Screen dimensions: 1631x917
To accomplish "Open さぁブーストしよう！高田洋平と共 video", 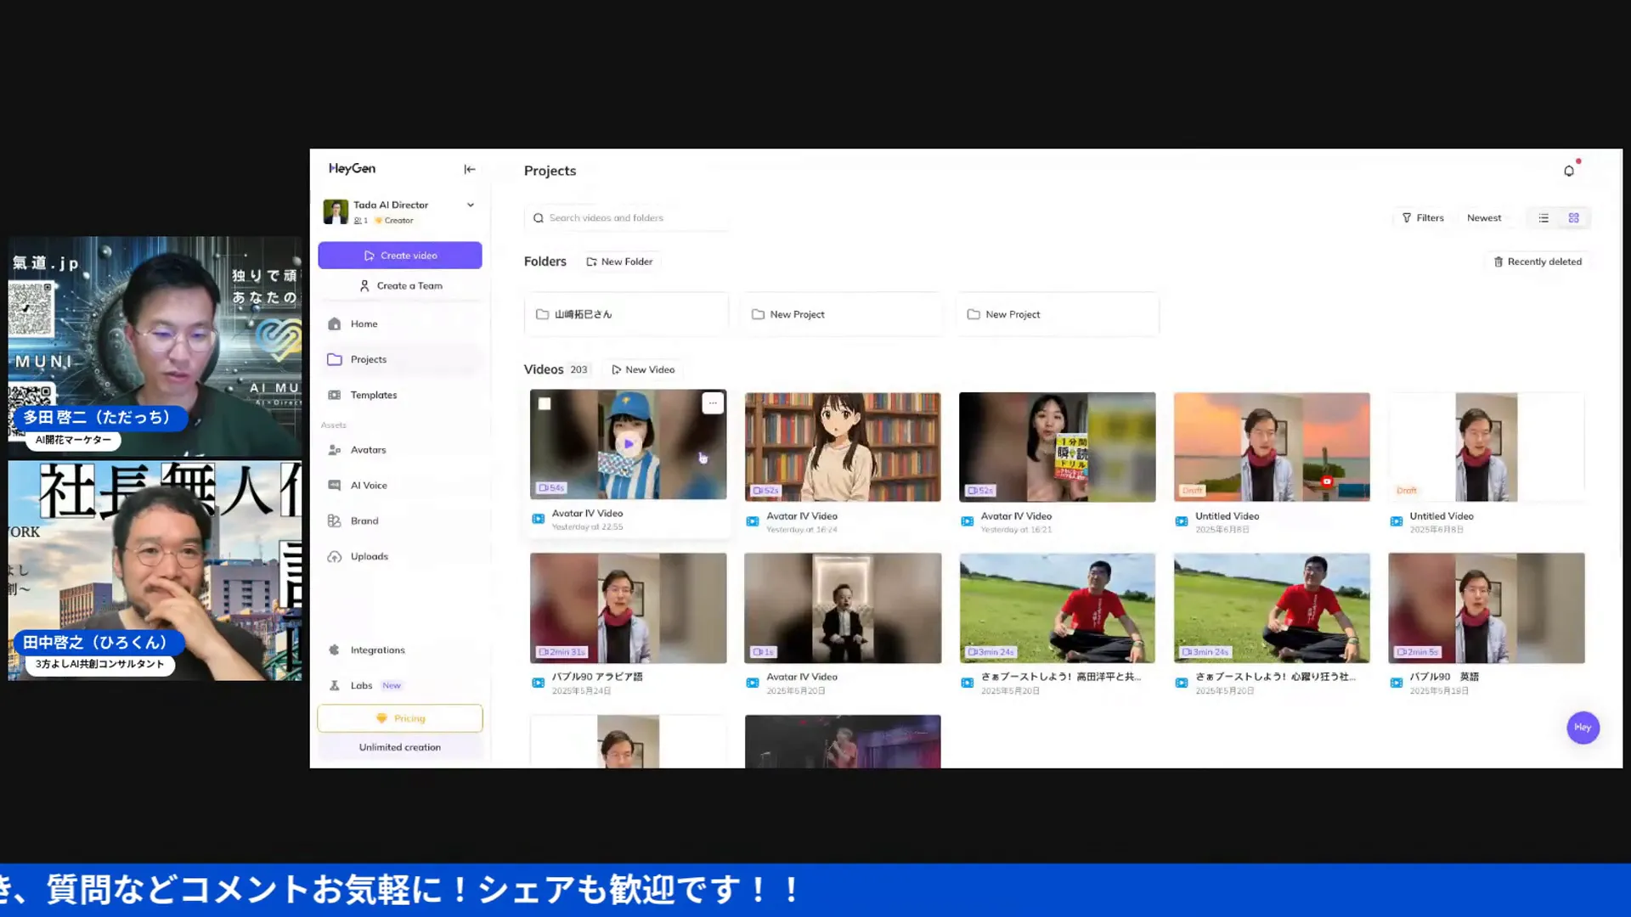I will (x=1057, y=608).
